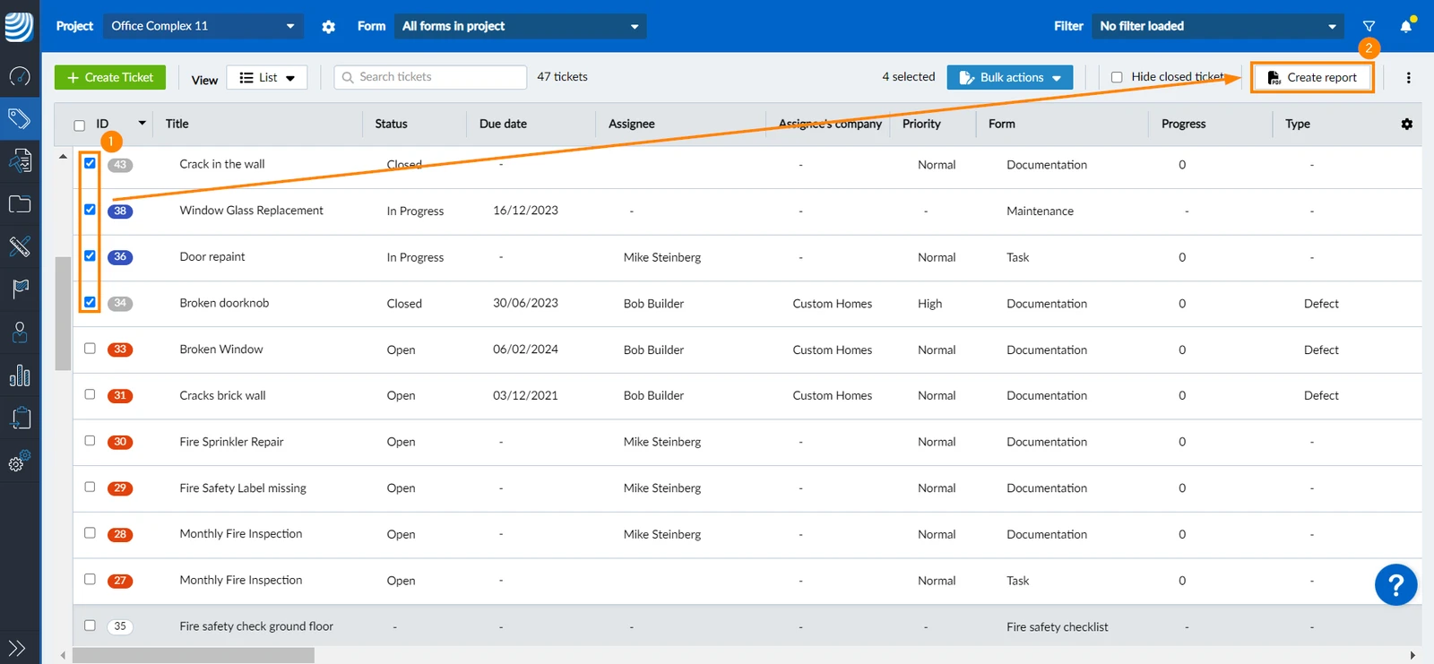Open the table column settings gear
1434x664 pixels.
pos(1406,124)
